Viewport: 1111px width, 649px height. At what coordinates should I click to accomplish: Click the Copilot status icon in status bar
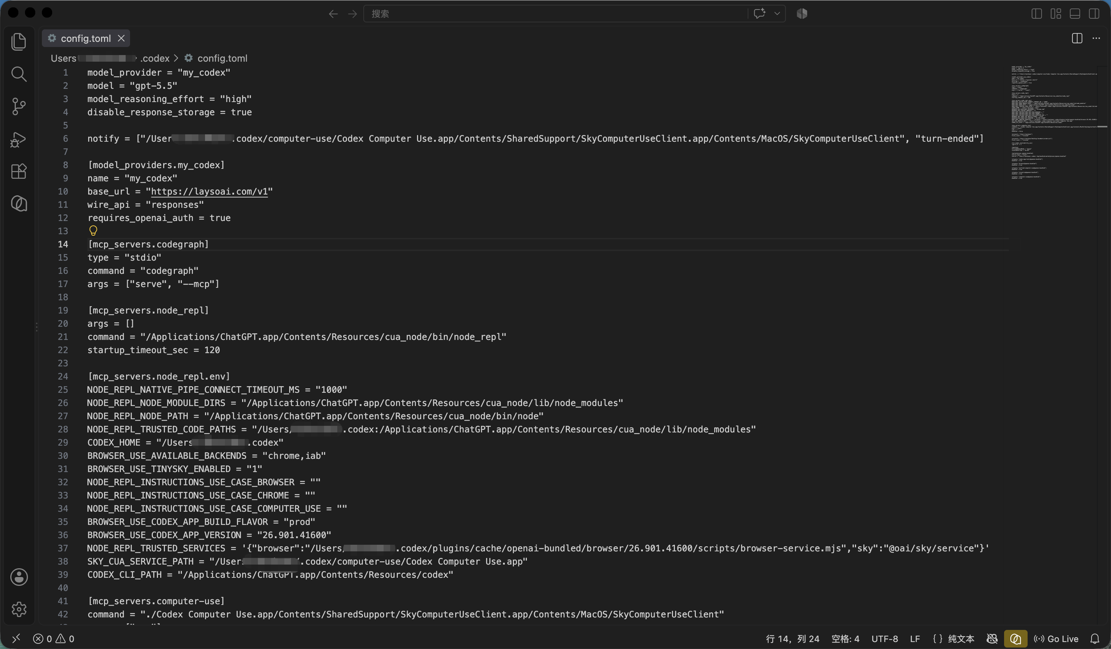pos(992,638)
